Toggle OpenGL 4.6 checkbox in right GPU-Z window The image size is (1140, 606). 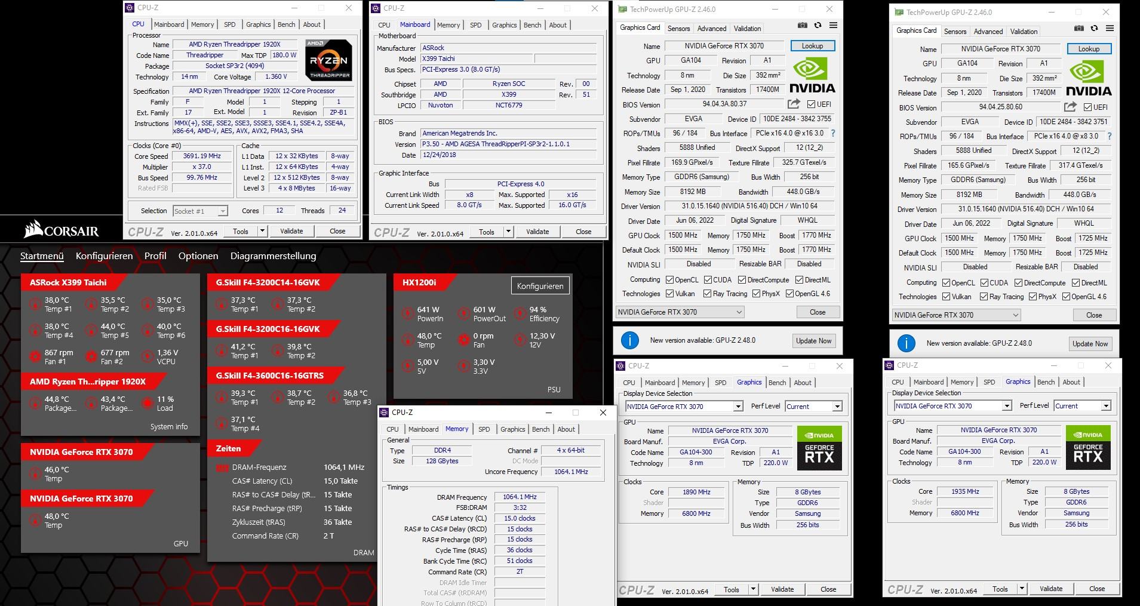(x=1066, y=296)
